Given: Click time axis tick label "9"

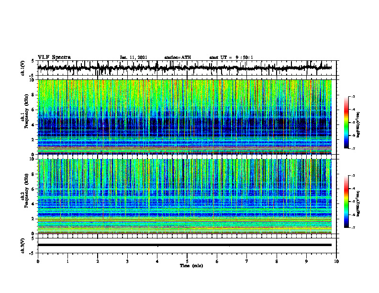Looking at the screenshot, I should (306, 261).
